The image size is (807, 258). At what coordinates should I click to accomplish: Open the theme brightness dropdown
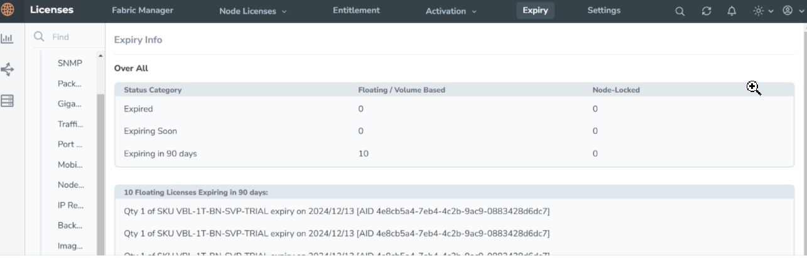[x=763, y=11]
